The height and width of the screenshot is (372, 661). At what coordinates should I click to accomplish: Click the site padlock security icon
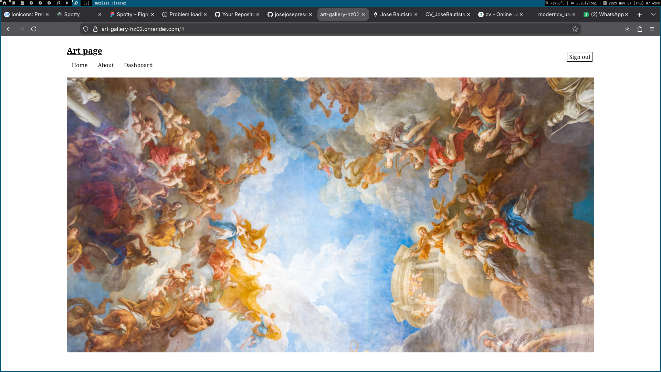point(95,29)
